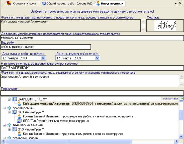
Task: Click the snowflake icon next to технический заказчик
Action: [x=9, y=125]
